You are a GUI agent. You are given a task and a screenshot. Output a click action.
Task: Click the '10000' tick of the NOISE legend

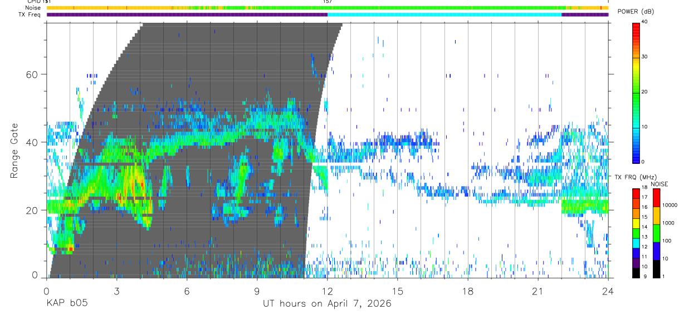pyautogui.click(x=670, y=205)
